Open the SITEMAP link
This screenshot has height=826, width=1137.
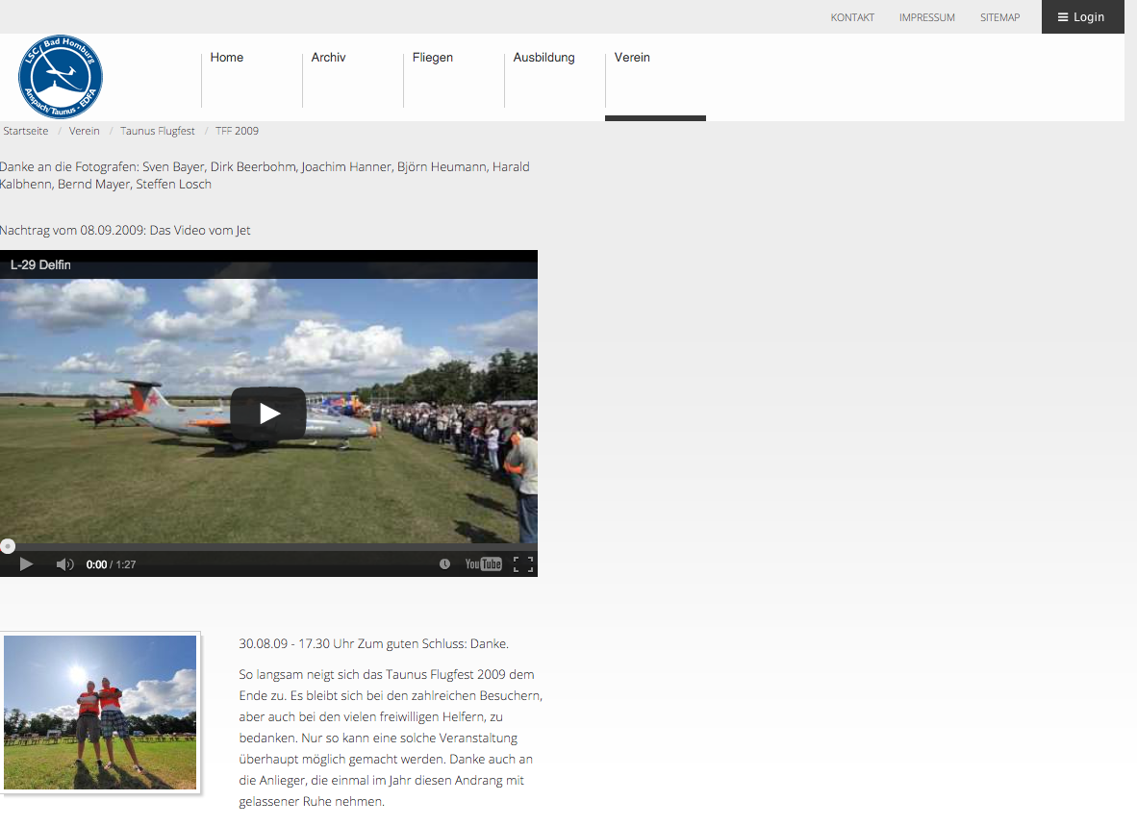click(1000, 17)
